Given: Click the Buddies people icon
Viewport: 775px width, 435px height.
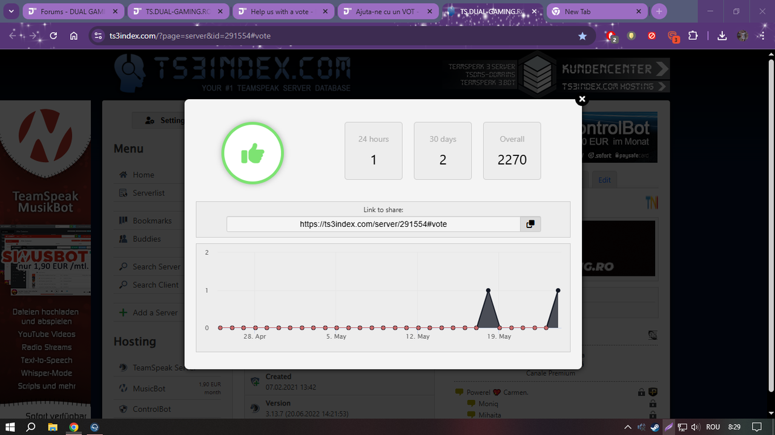Looking at the screenshot, I should pos(123,239).
